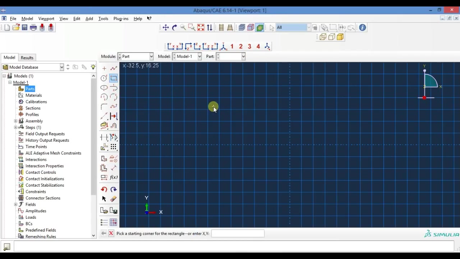
Task: Select the Magnify View tool
Action: 183,28
